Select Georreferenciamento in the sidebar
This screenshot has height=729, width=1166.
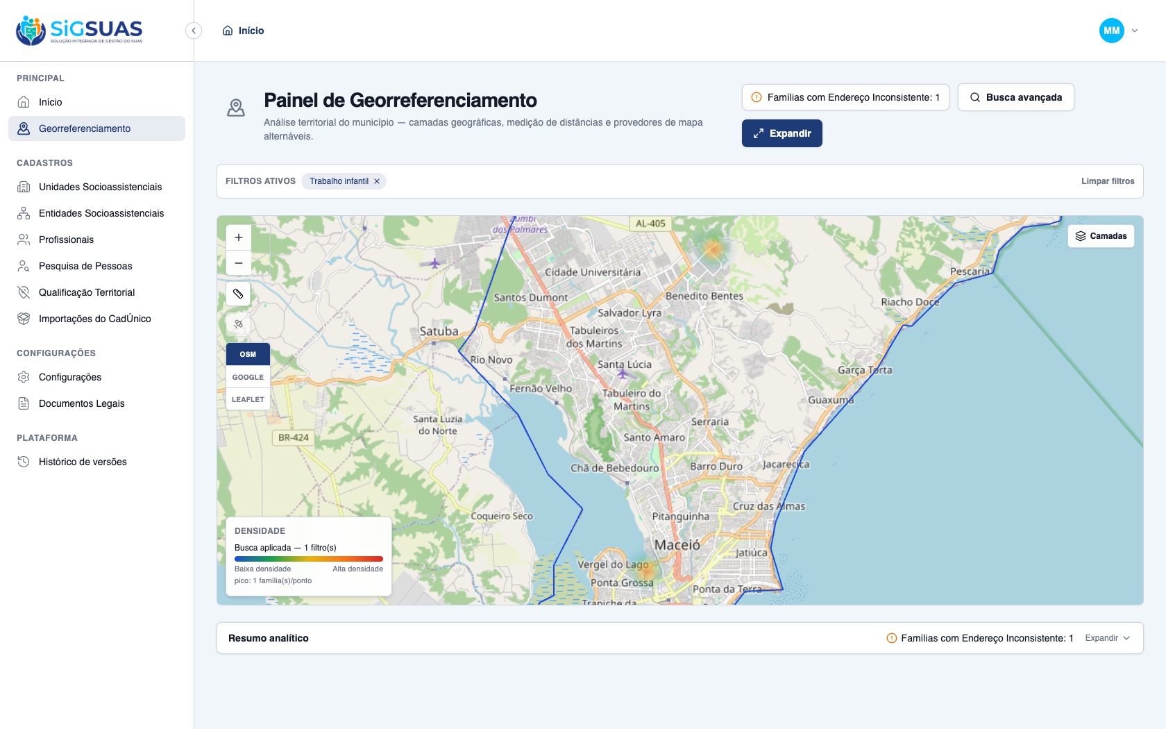(x=96, y=128)
